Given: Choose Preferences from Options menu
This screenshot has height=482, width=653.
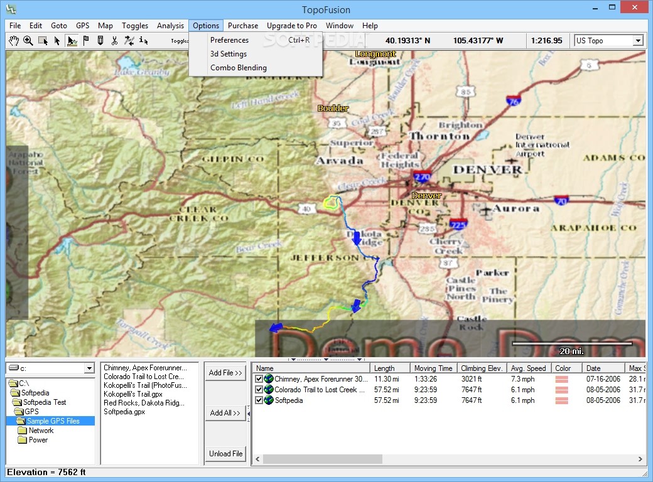Looking at the screenshot, I should 256,40.
